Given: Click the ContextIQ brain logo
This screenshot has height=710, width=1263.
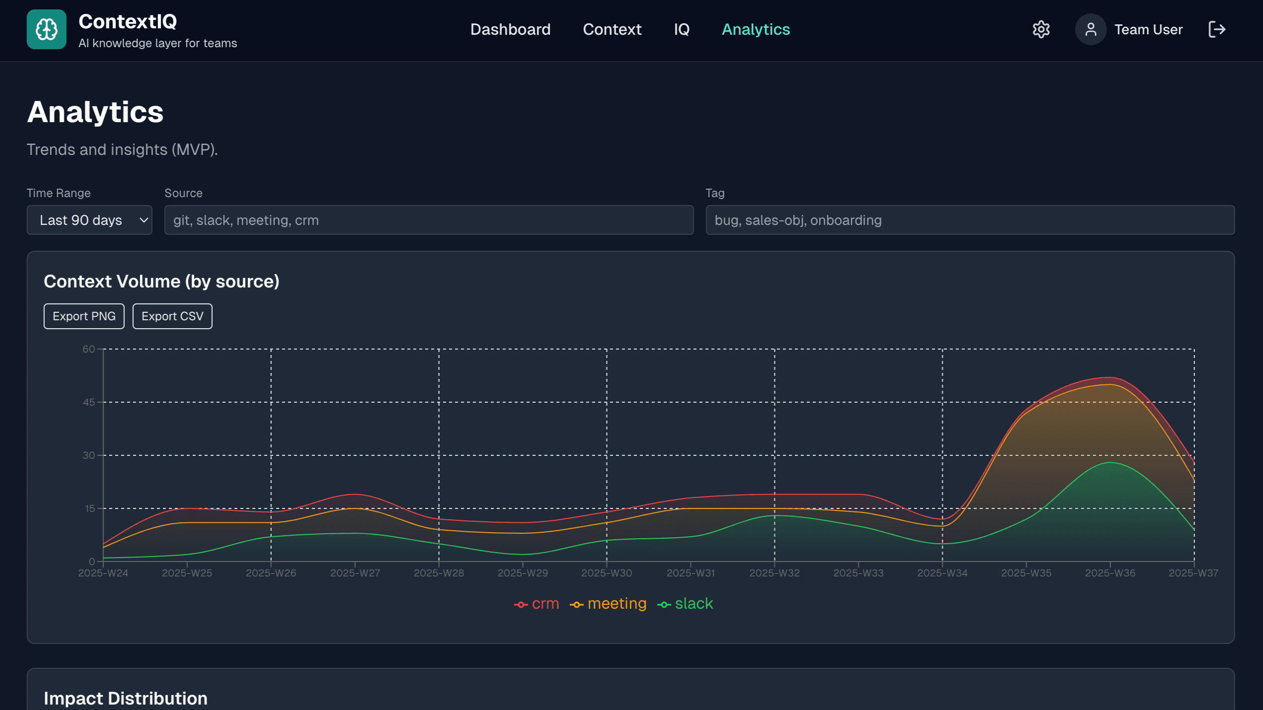Looking at the screenshot, I should click(x=46, y=29).
